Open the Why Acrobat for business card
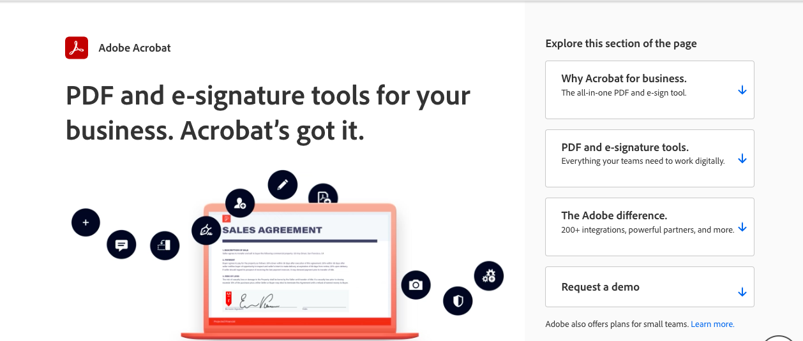The width and height of the screenshot is (803, 341). pyautogui.click(x=650, y=90)
